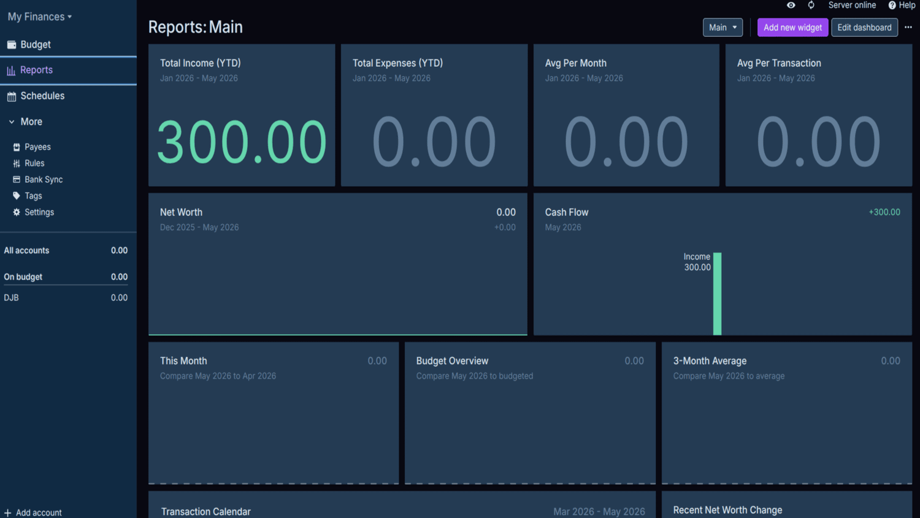Open the three-dot dashboard menu
Image resolution: width=920 pixels, height=518 pixels.
[x=908, y=28]
